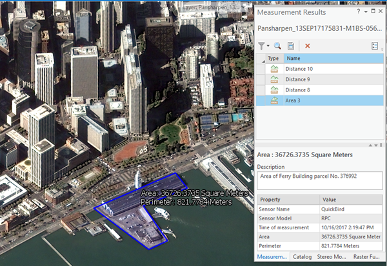Select the Distance 8 row icon
Viewport: 387px width, 266px height.
pyautogui.click(x=274, y=90)
